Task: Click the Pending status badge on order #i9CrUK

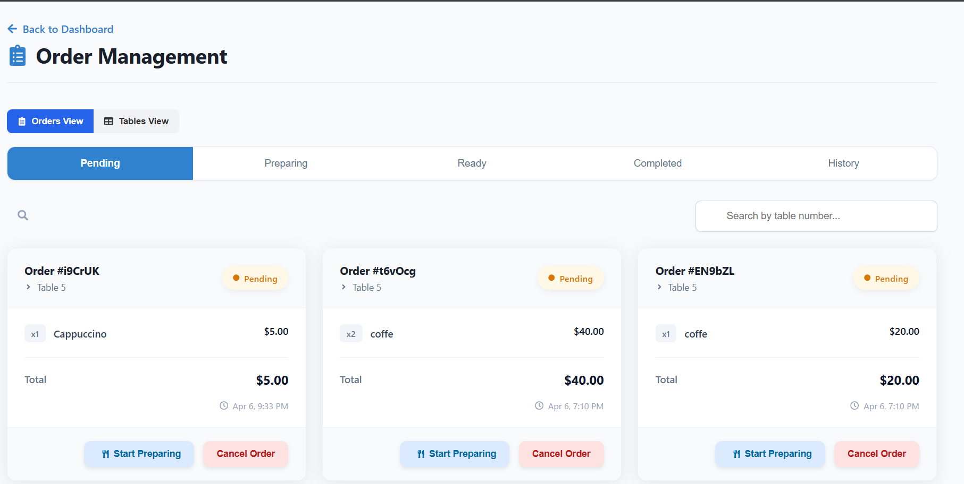Action: [x=255, y=278]
